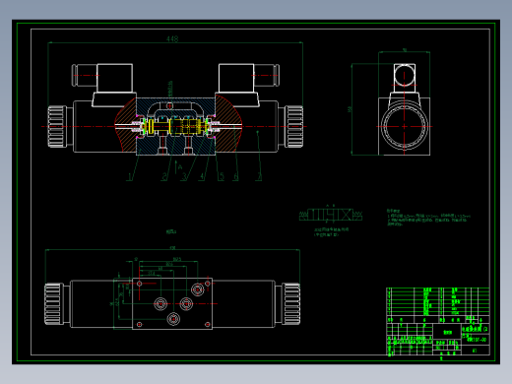Select part callout number 4
512x384 pixels.
point(202,177)
